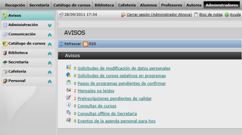This screenshot has height=135, width=242.
Task: Click the AVISOS page heading
Action: point(74,33)
